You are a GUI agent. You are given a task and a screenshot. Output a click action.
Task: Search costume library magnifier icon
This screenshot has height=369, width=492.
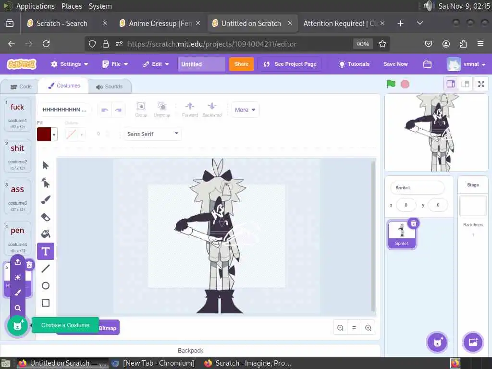click(x=18, y=308)
